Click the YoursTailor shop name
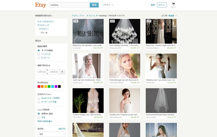Screen dimensions: 217x137 click(x=77, y=117)
